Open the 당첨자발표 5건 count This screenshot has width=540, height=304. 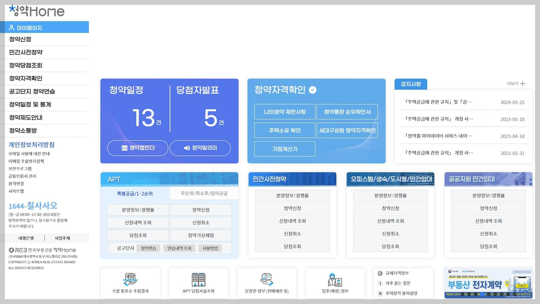click(214, 118)
